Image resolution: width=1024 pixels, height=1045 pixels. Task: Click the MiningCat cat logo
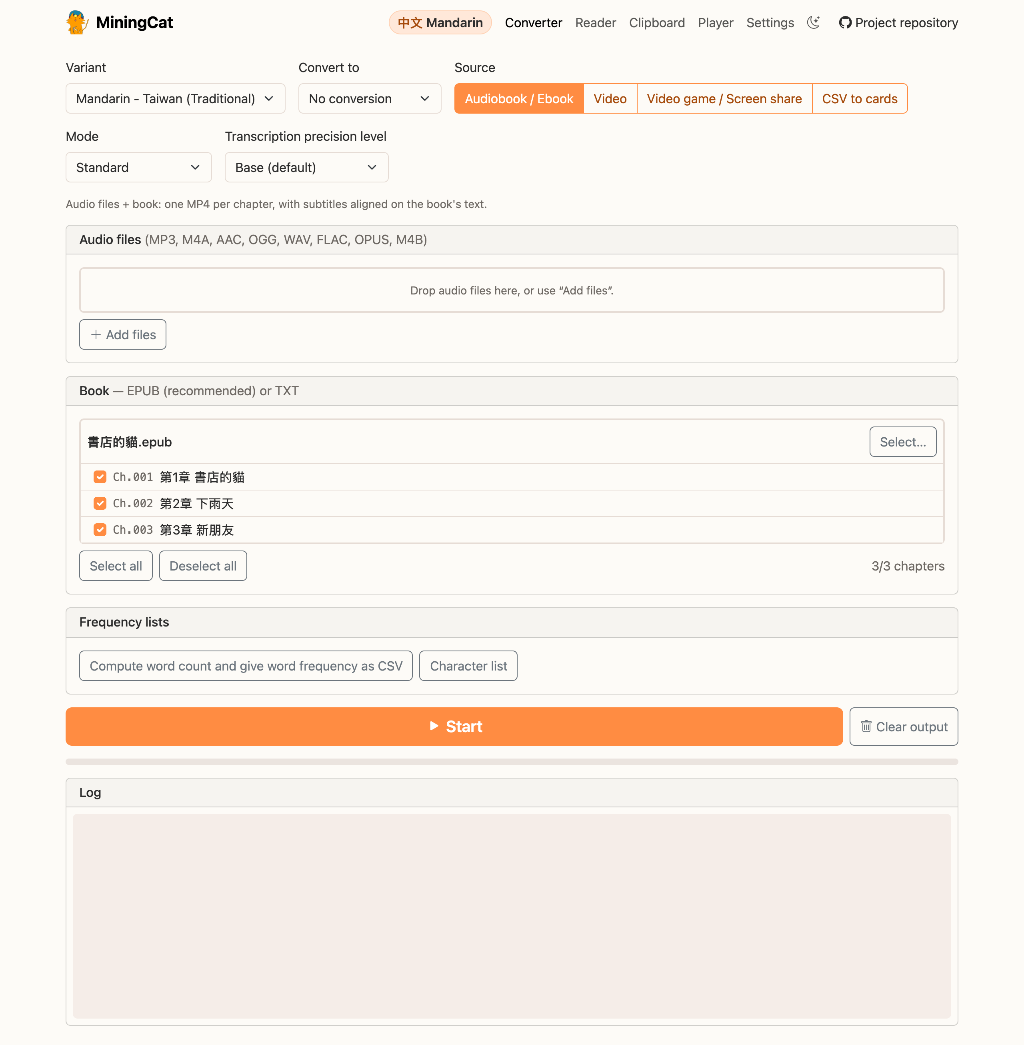(77, 22)
